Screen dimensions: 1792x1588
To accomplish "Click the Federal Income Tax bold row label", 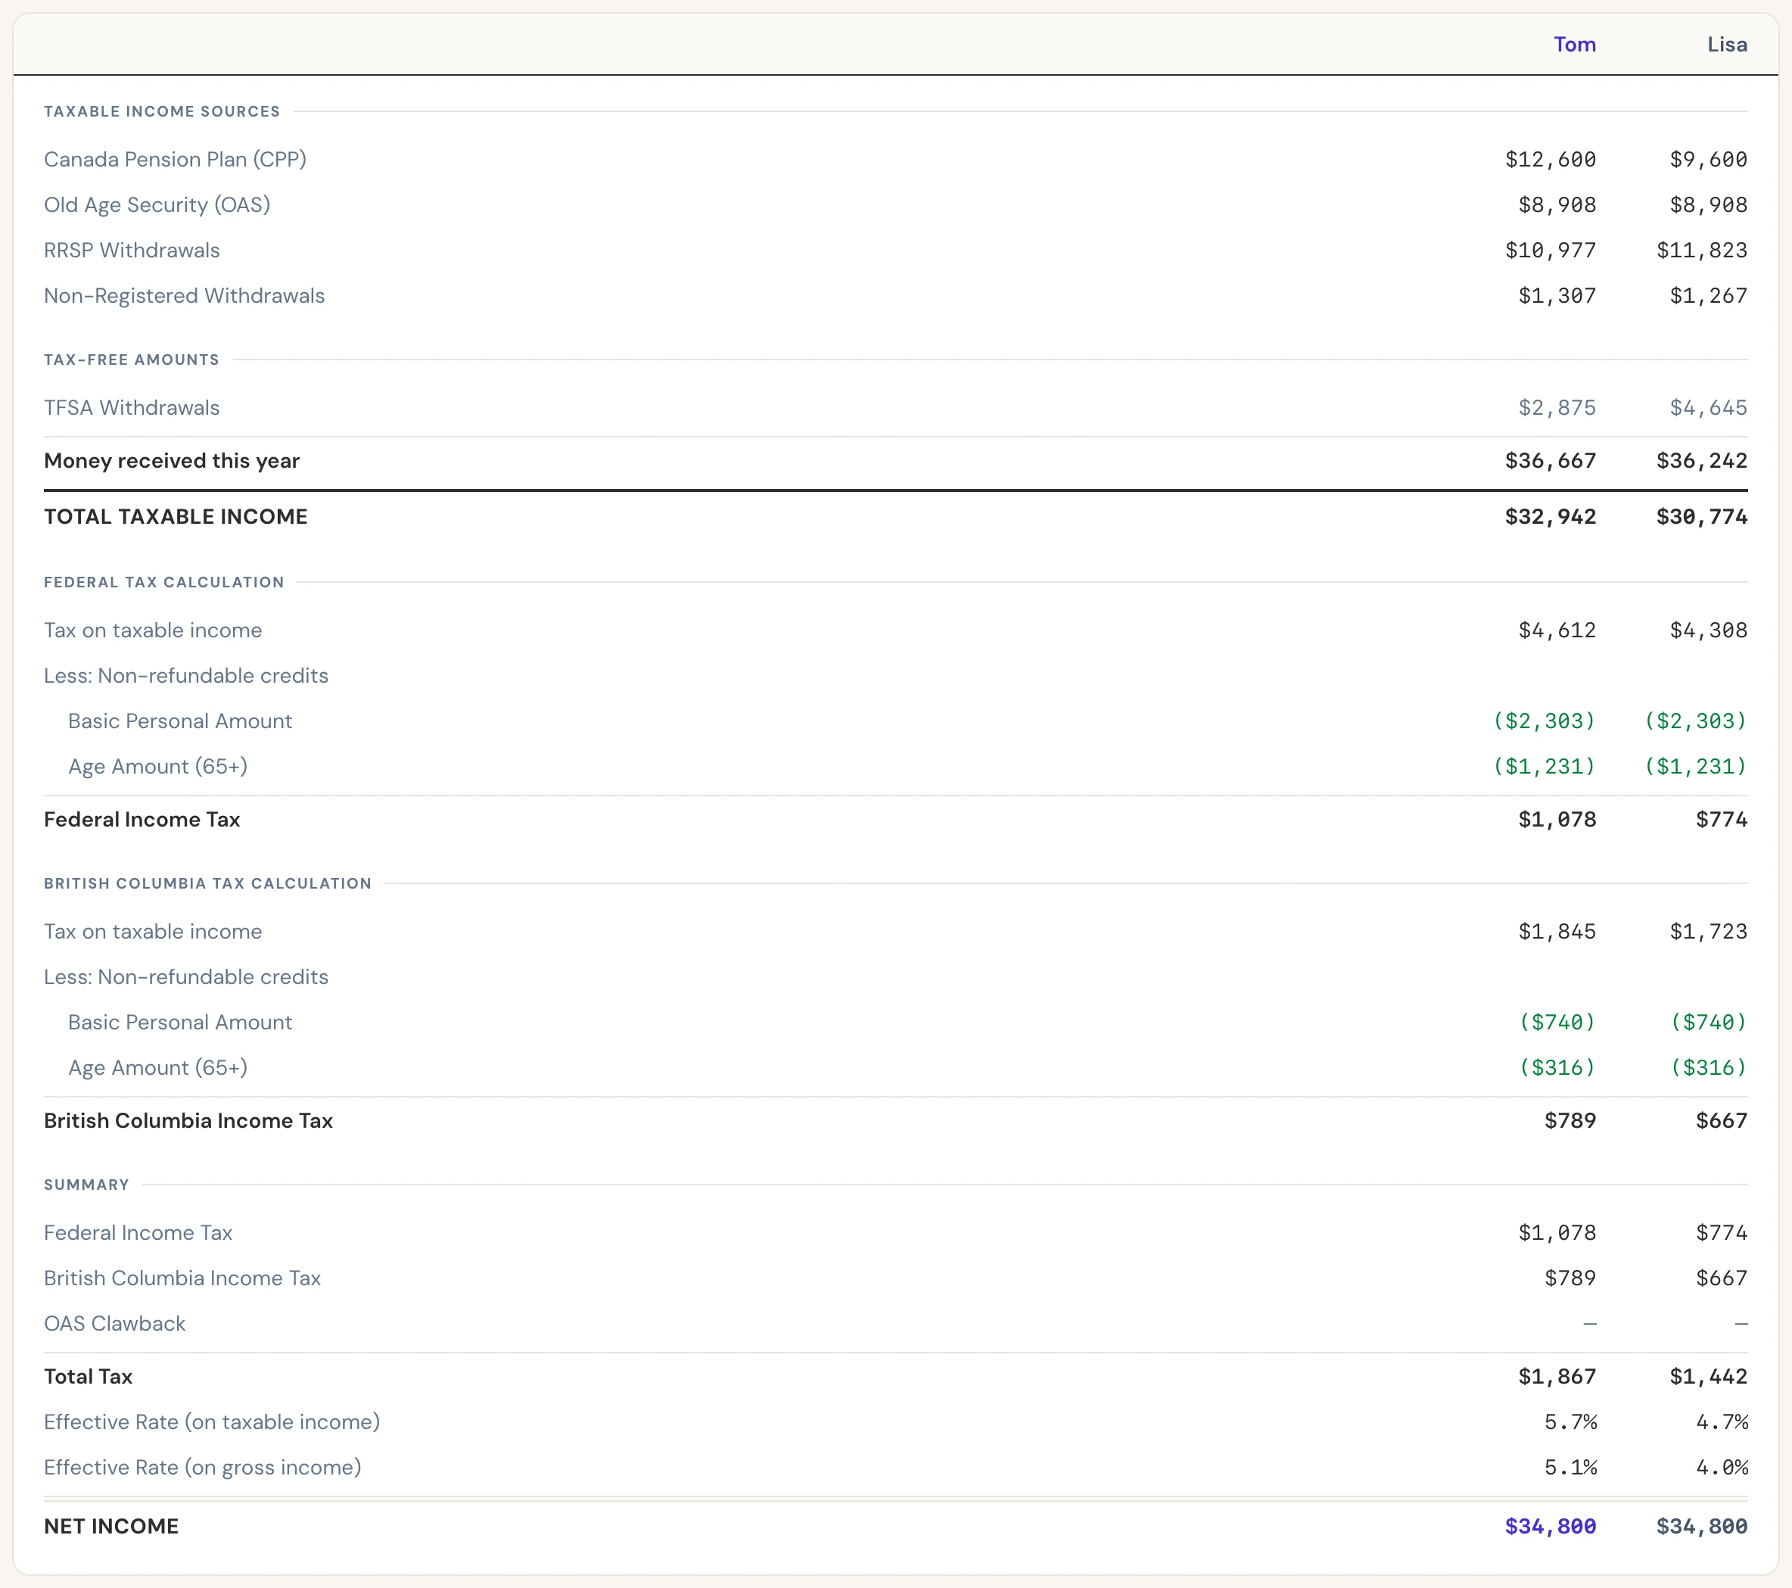I will pyautogui.click(x=142, y=820).
